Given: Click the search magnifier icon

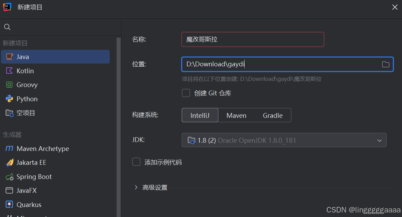Looking at the screenshot, I should pos(7,27).
